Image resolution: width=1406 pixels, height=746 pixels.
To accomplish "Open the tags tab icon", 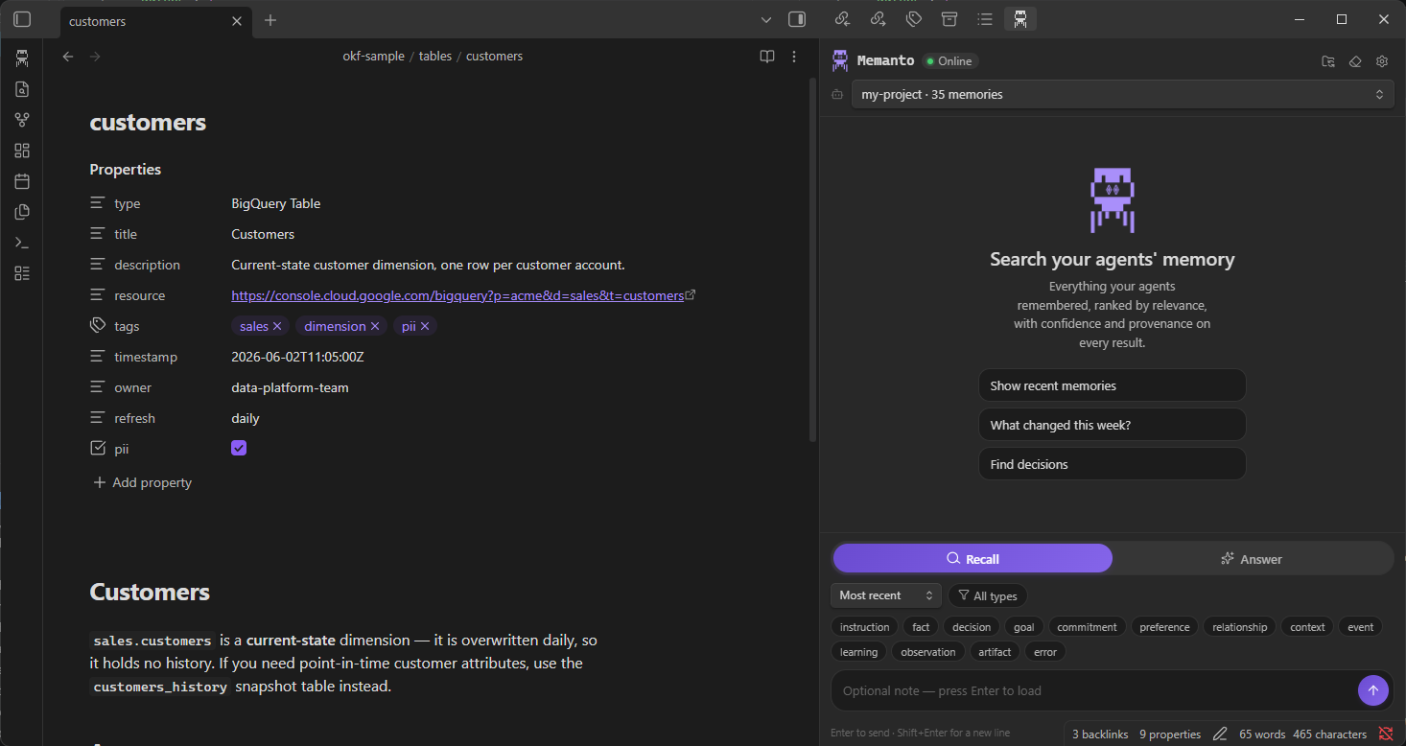I will click(x=914, y=19).
